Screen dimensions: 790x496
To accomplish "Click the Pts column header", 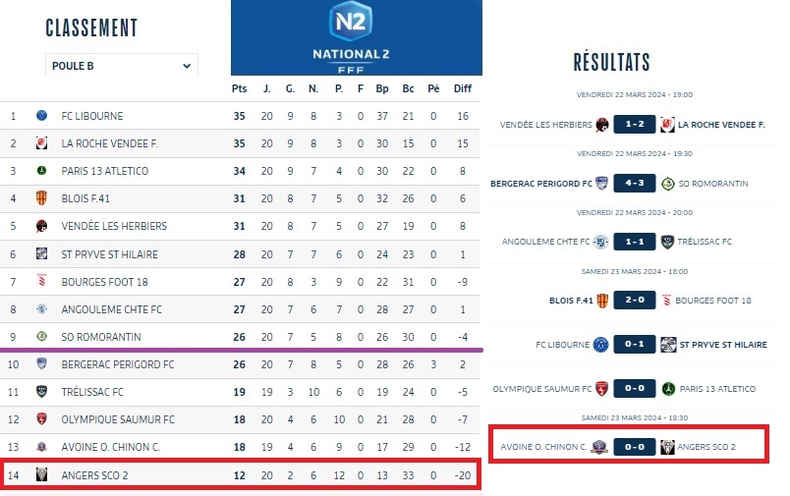I will (239, 88).
